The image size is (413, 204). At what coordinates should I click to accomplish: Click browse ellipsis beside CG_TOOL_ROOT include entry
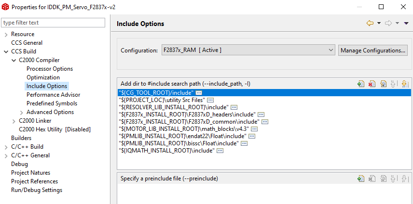point(199,92)
